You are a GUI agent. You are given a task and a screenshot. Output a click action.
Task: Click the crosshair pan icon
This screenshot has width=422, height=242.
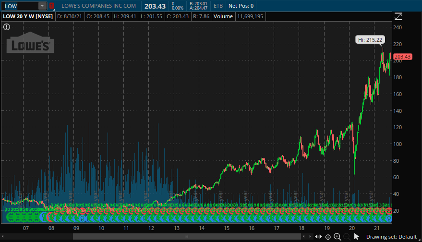point(328,237)
